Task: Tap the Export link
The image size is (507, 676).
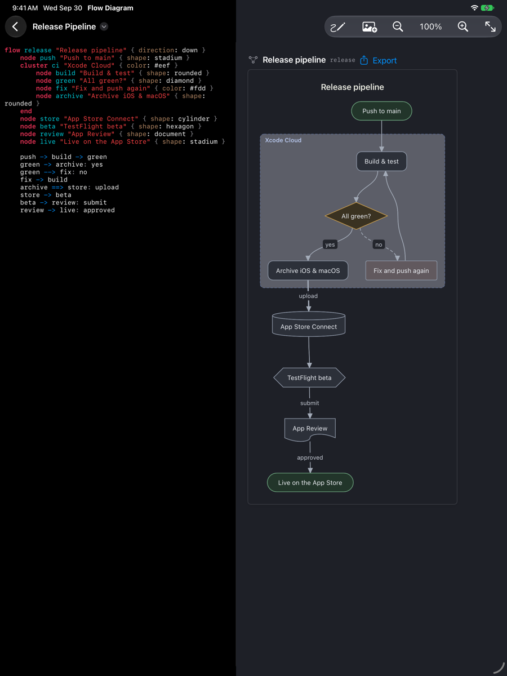Action: (385, 60)
